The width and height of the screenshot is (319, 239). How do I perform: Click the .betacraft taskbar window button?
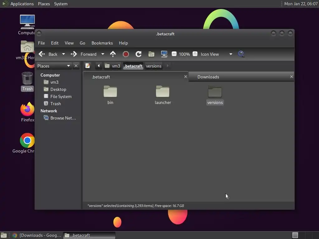(x=89, y=235)
